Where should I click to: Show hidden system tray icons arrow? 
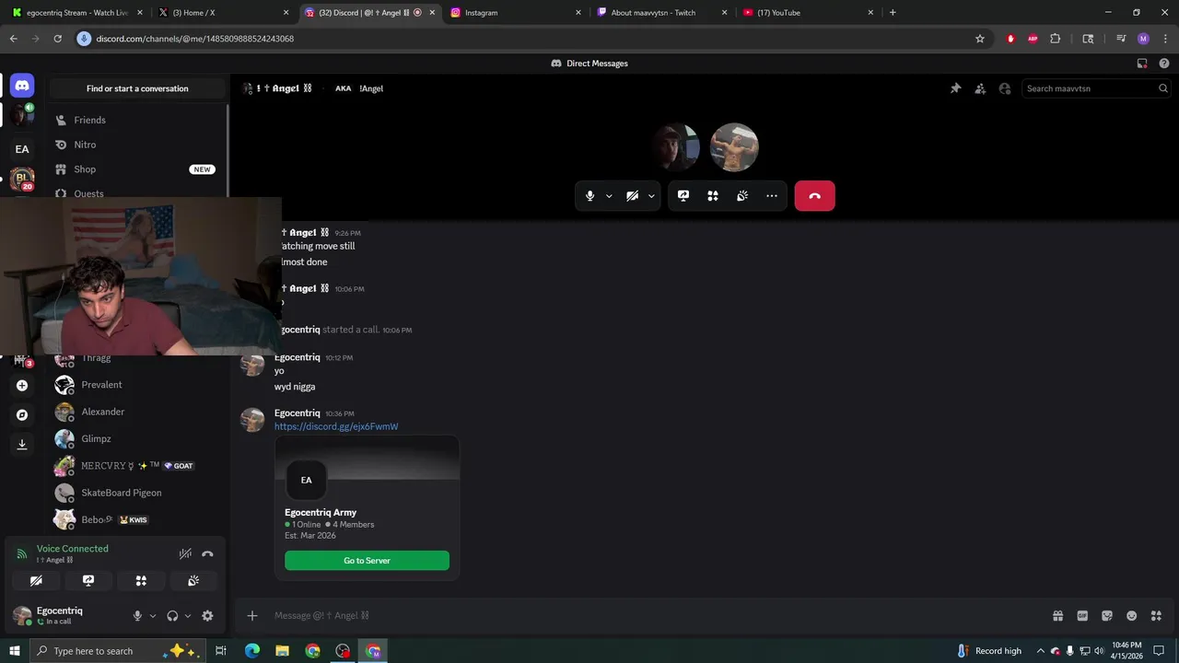pyautogui.click(x=1040, y=651)
